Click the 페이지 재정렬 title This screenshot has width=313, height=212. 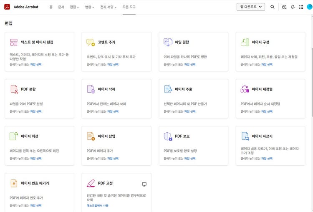pos(262,89)
